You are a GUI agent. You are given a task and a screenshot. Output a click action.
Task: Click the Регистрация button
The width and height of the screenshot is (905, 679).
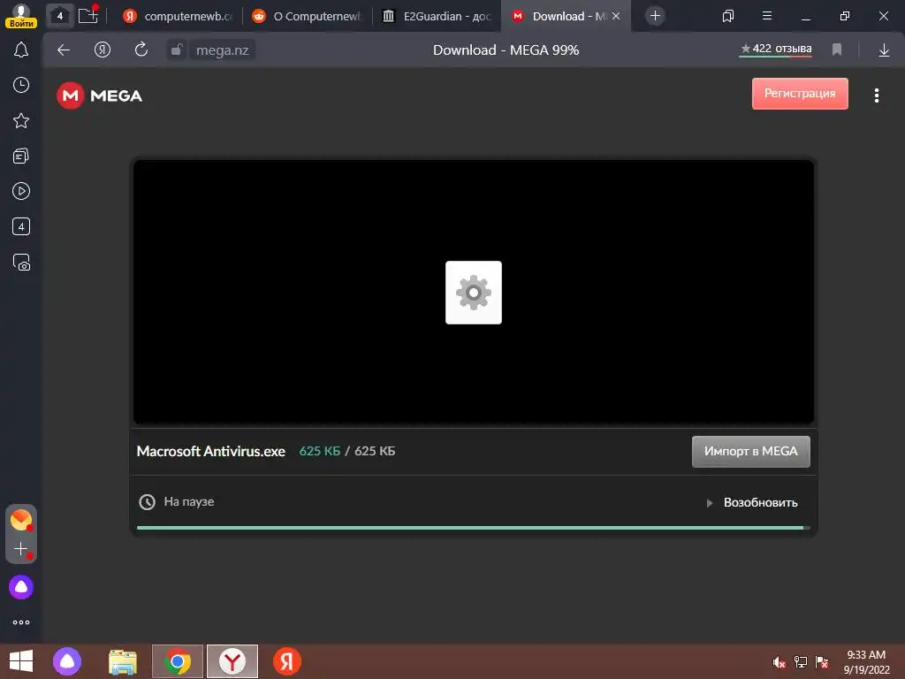(x=799, y=94)
